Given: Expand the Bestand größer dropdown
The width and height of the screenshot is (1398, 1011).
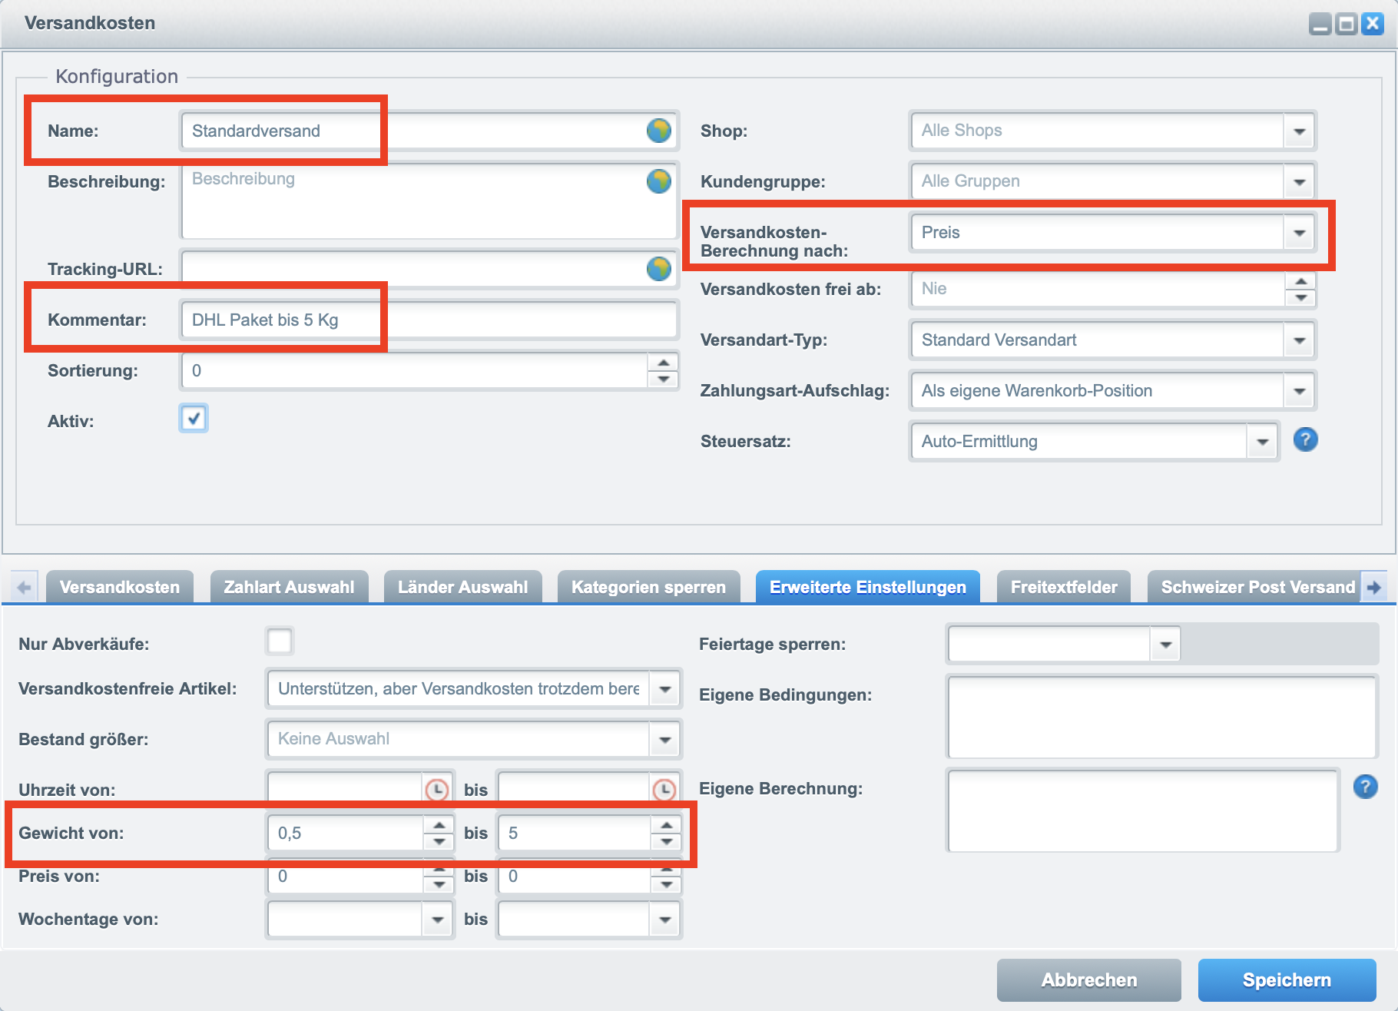Looking at the screenshot, I should (665, 739).
